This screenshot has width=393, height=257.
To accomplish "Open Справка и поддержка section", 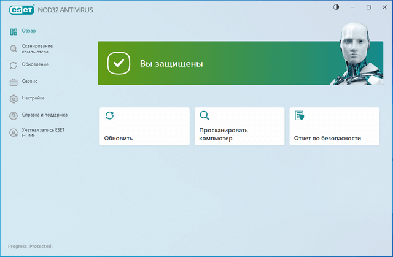I will click(x=45, y=115).
